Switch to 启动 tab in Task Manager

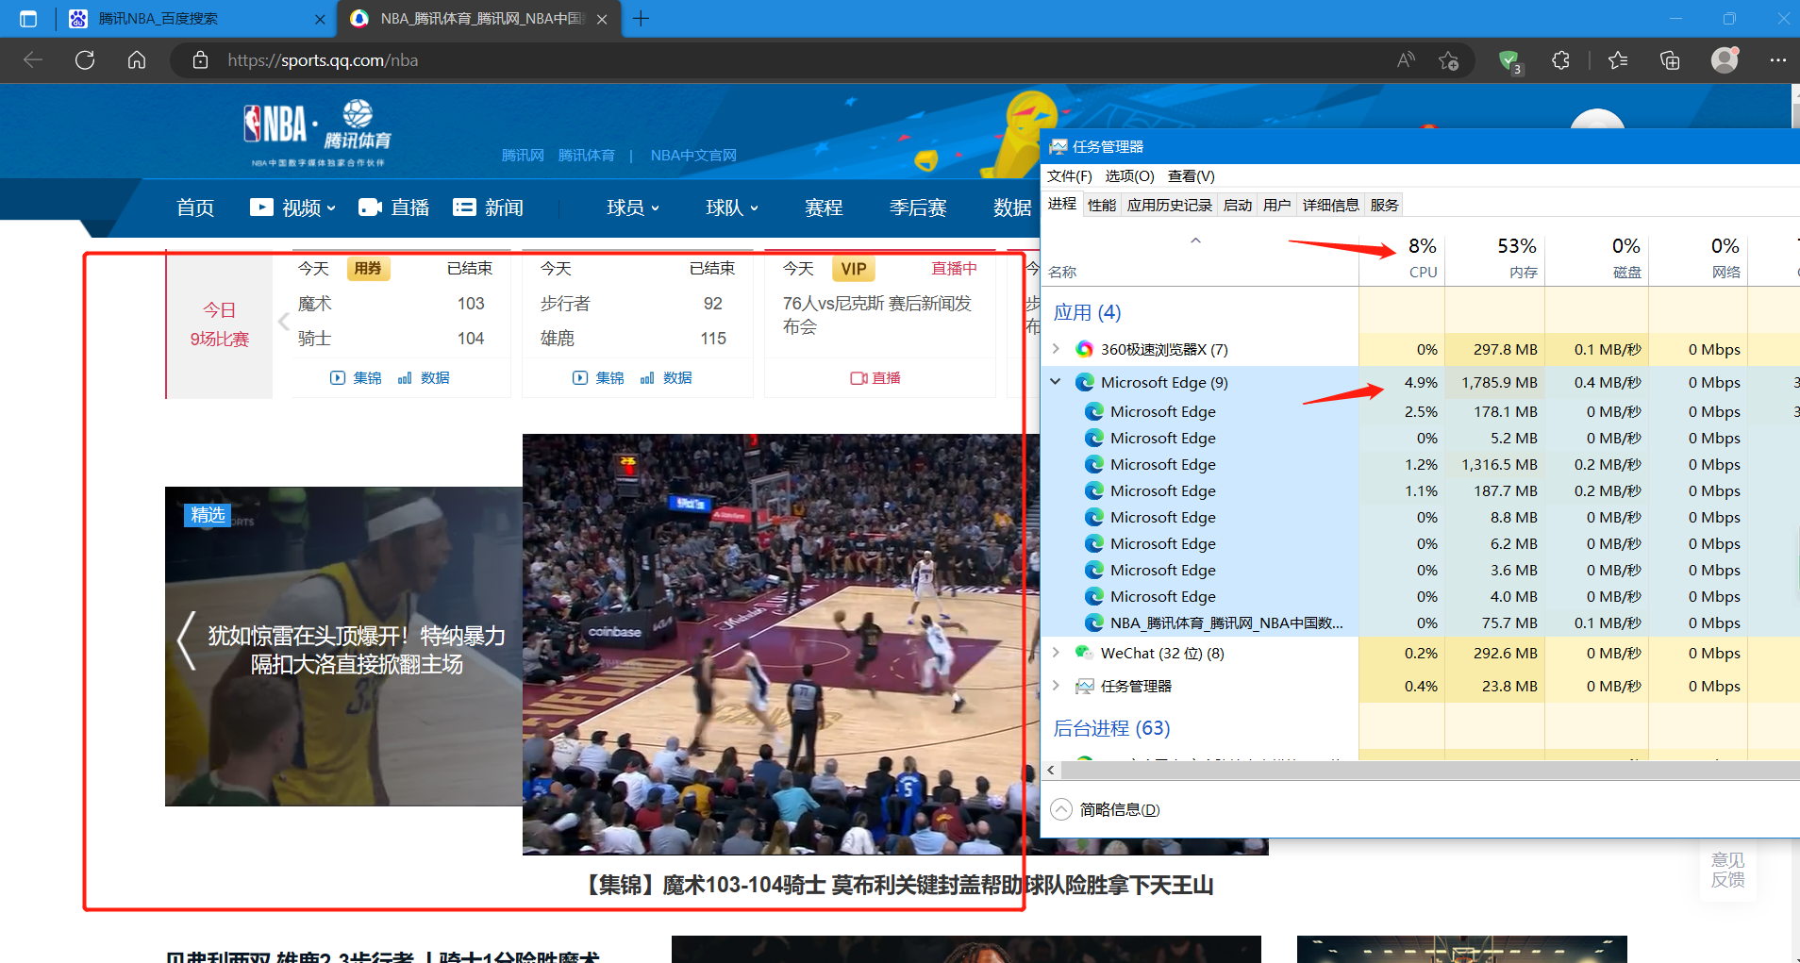pos(1238,205)
